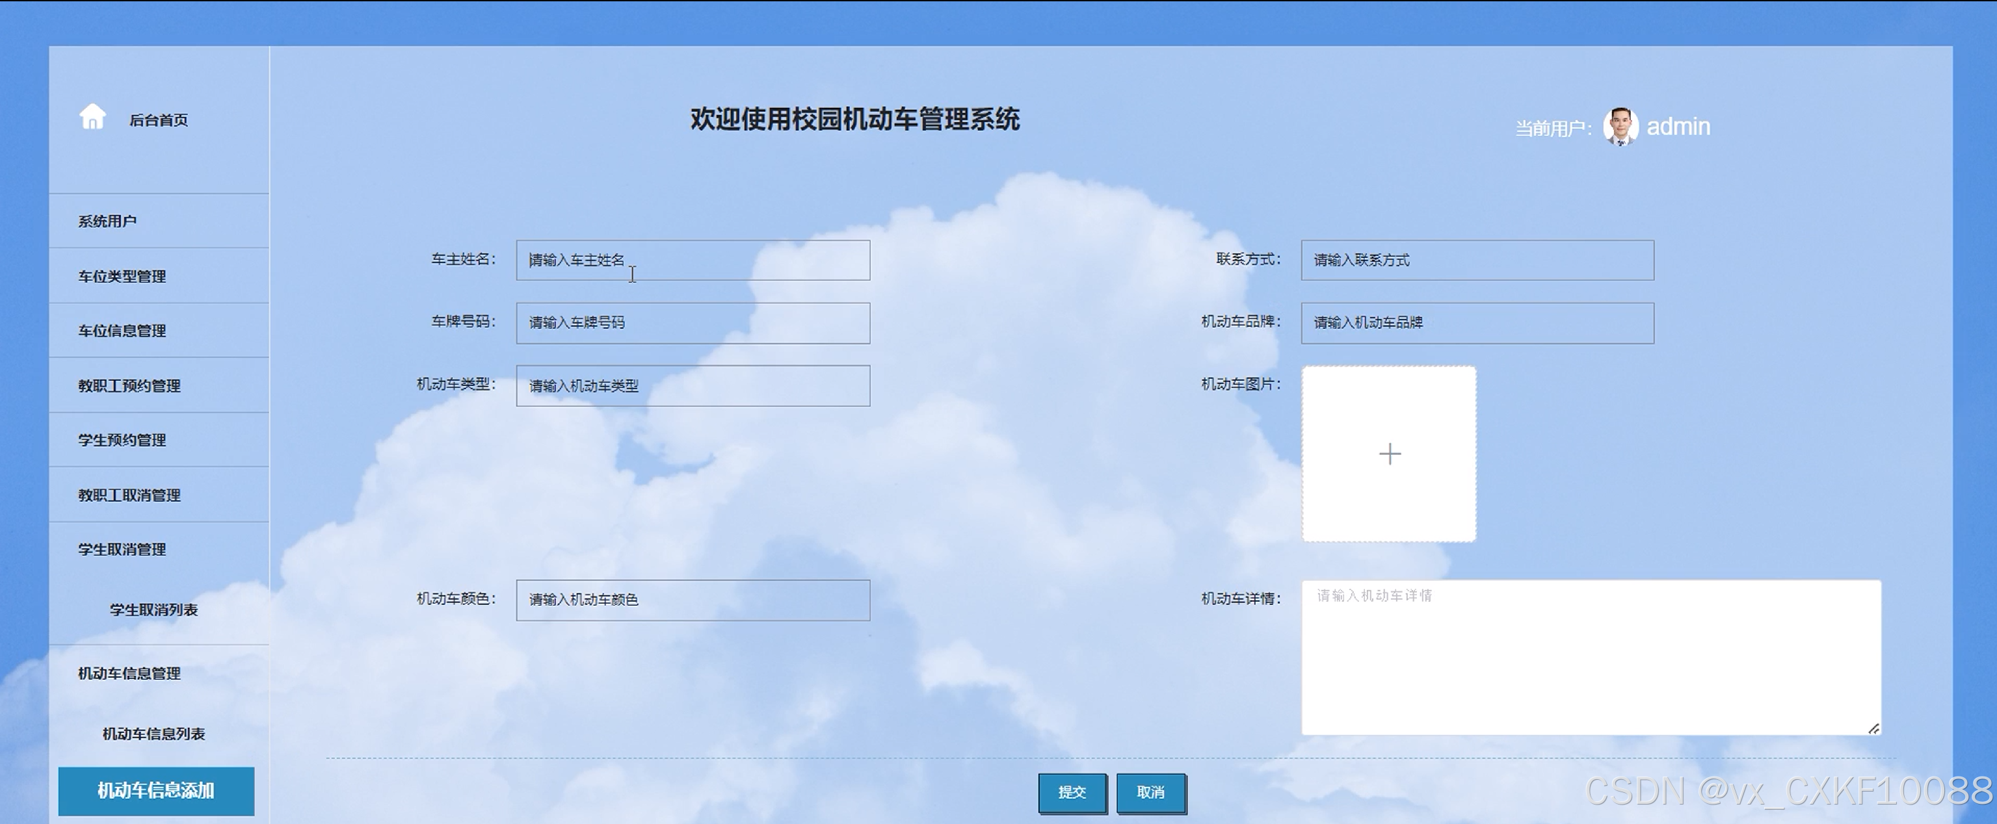The width and height of the screenshot is (1997, 824).
Task: Expand 车位信息管理 section
Action: coord(122,331)
